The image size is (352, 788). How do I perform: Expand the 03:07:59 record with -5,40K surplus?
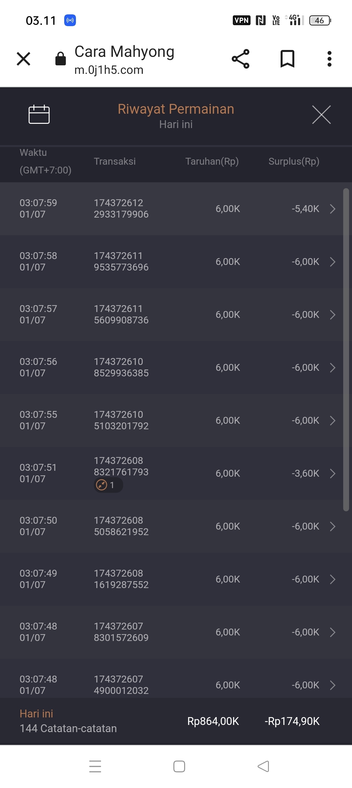pos(332,209)
